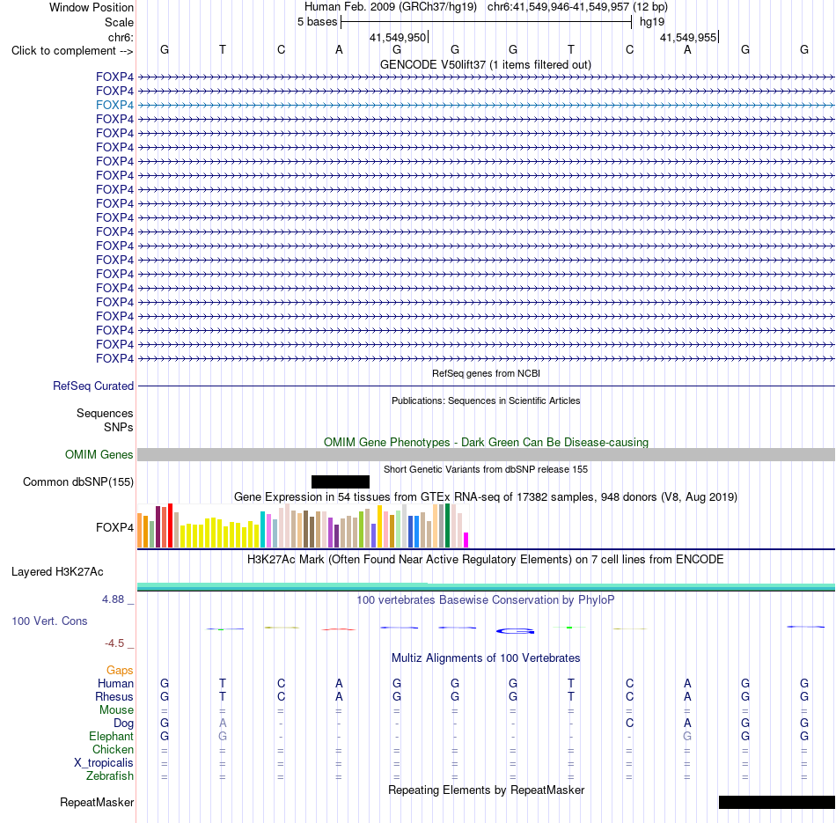
Task: Click the dark green bar in GTEx chart
Action: [447, 525]
